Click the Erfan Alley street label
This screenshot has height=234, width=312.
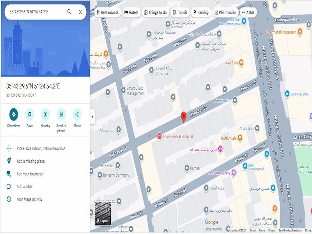pos(303,137)
